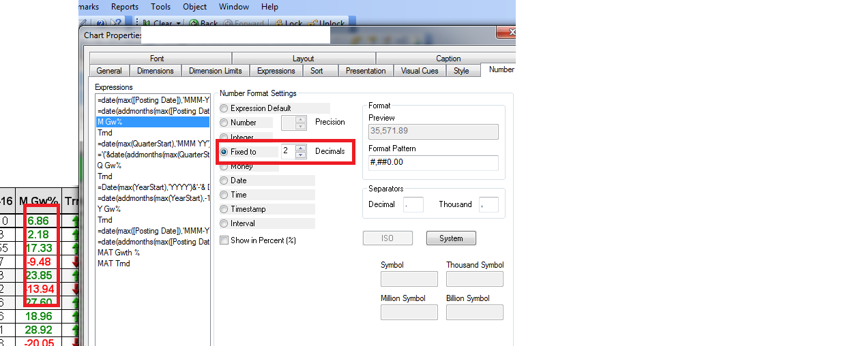Image resolution: width=848 pixels, height=346 pixels.
Task: Click the Thousand separator field
Action: pos(488,204)
